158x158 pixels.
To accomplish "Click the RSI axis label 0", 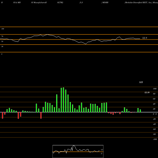I will tap(2, 54).
